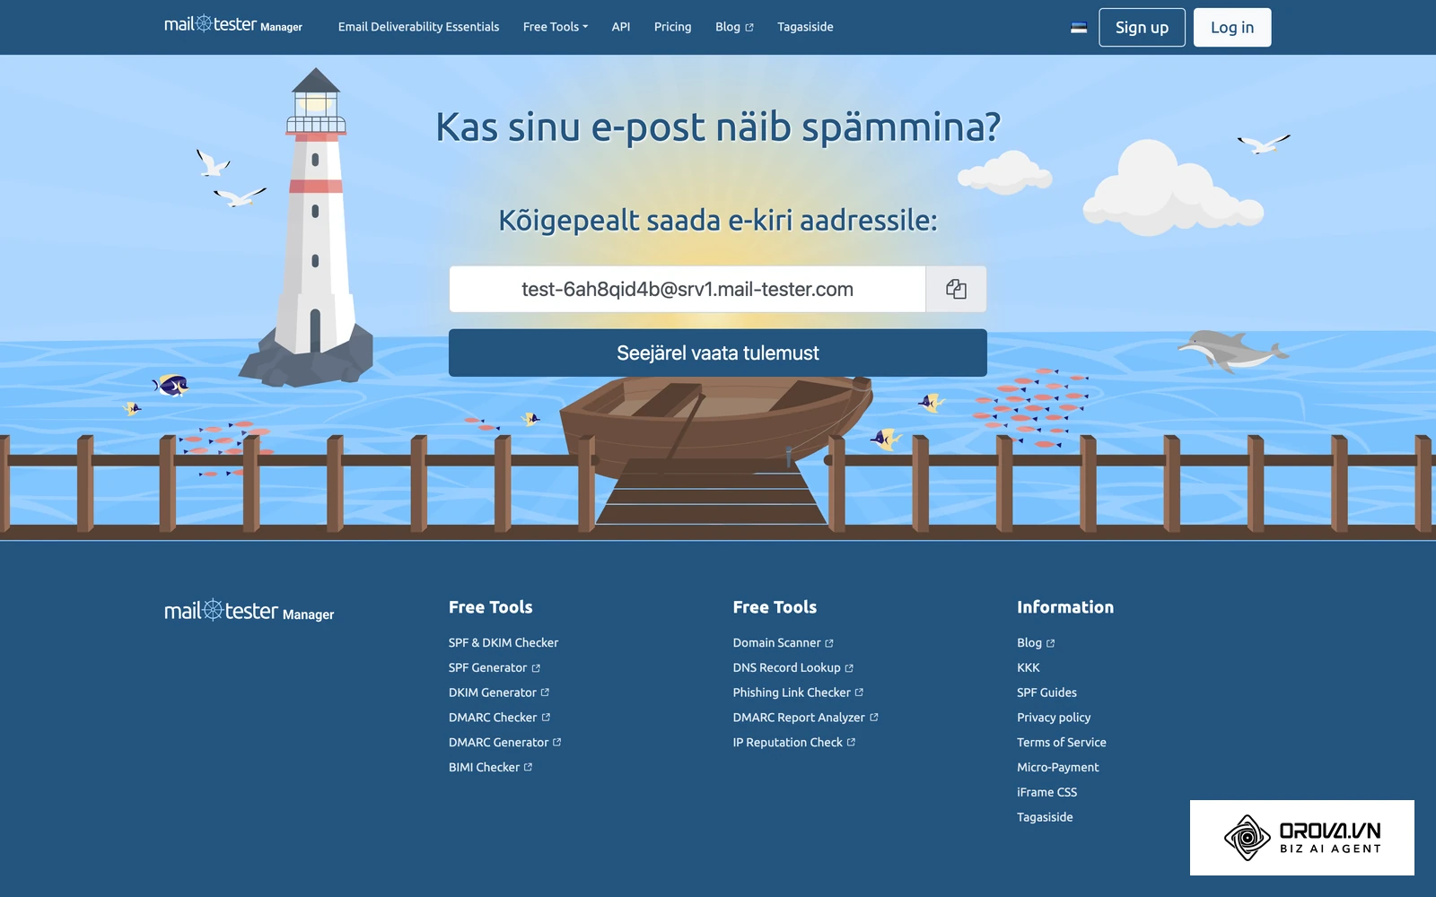1436x897 pixels.
Task: Open the Estonian flag language selector
Action: (x=1079, y=27)
